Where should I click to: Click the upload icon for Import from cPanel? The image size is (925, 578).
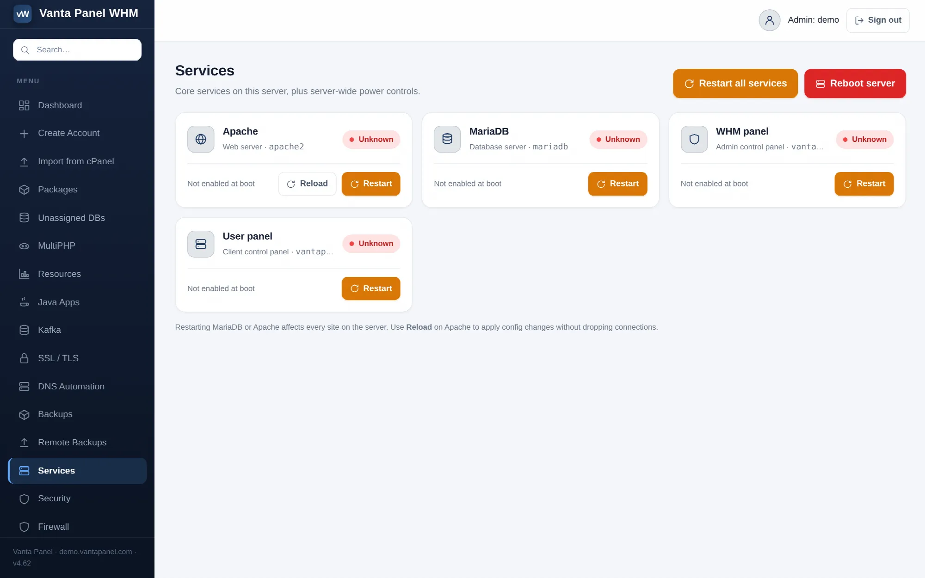click(x=24, y=161)
